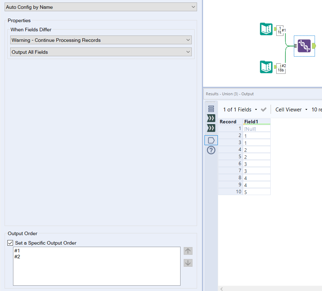Click the left scrollbar arrow at the bottom
The width and height of the screenshot is (322, 291).
222,289
